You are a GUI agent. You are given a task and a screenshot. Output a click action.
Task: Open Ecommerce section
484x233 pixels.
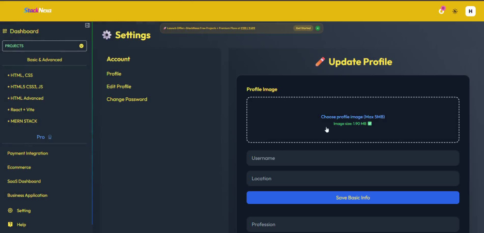point(19,167)
